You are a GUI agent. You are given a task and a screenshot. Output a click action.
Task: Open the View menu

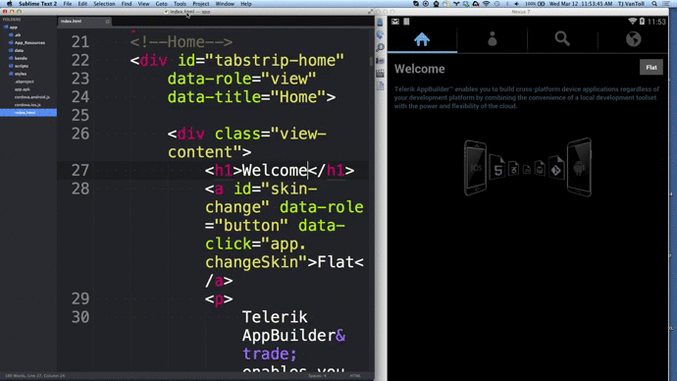pyautogui.click(x=144, y=4)
